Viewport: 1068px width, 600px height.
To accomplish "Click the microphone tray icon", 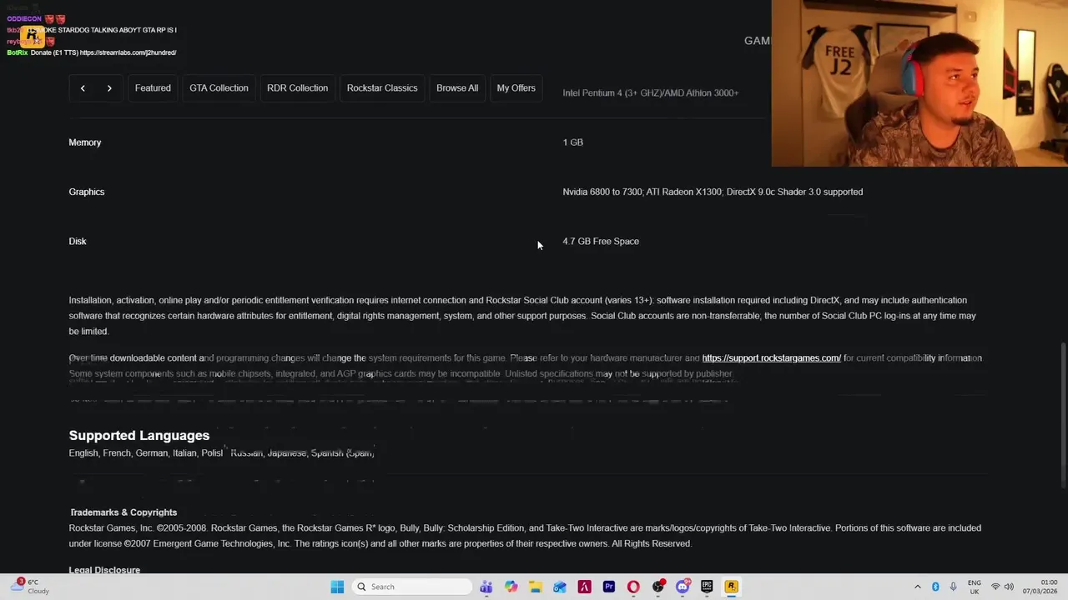I will [x=953, y=587].
